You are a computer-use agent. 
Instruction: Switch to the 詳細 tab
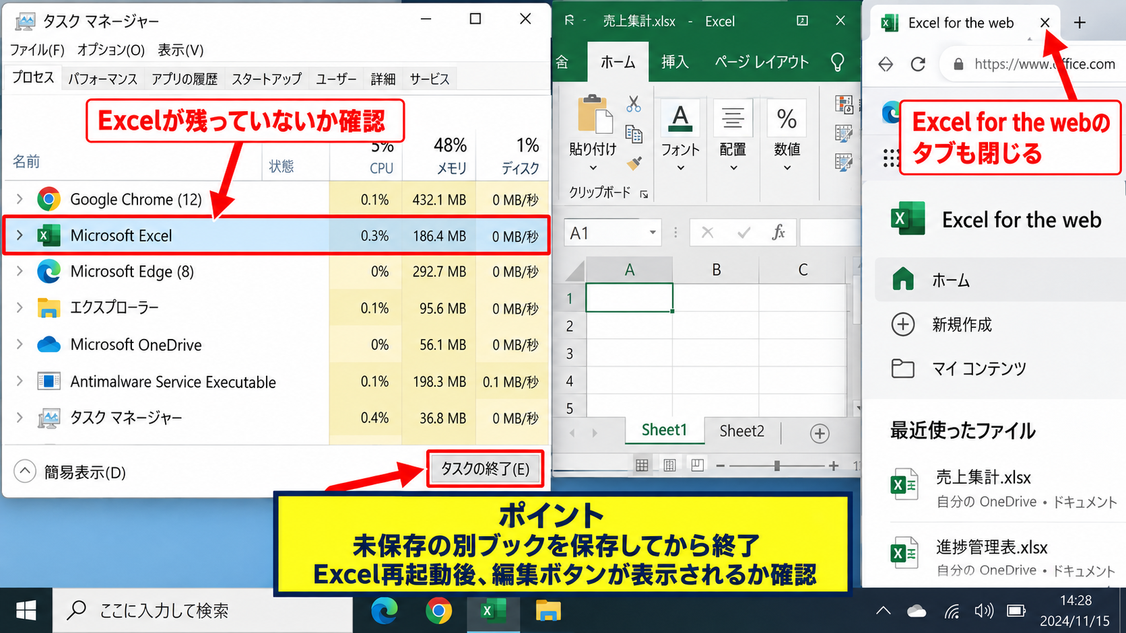383,79
